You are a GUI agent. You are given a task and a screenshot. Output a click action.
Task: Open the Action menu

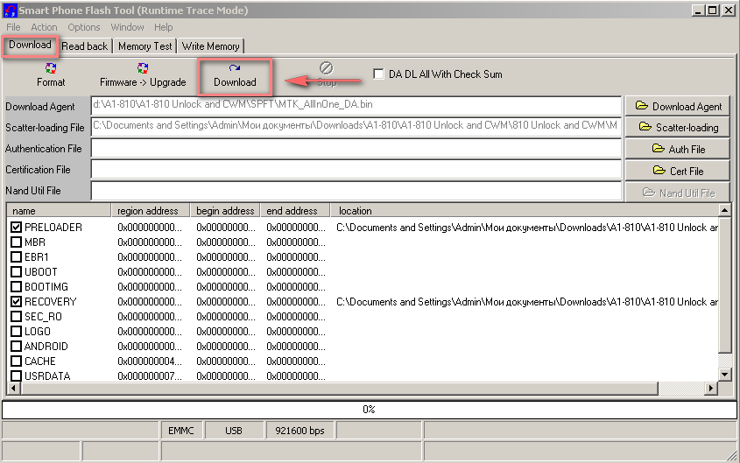coord(44,27)
